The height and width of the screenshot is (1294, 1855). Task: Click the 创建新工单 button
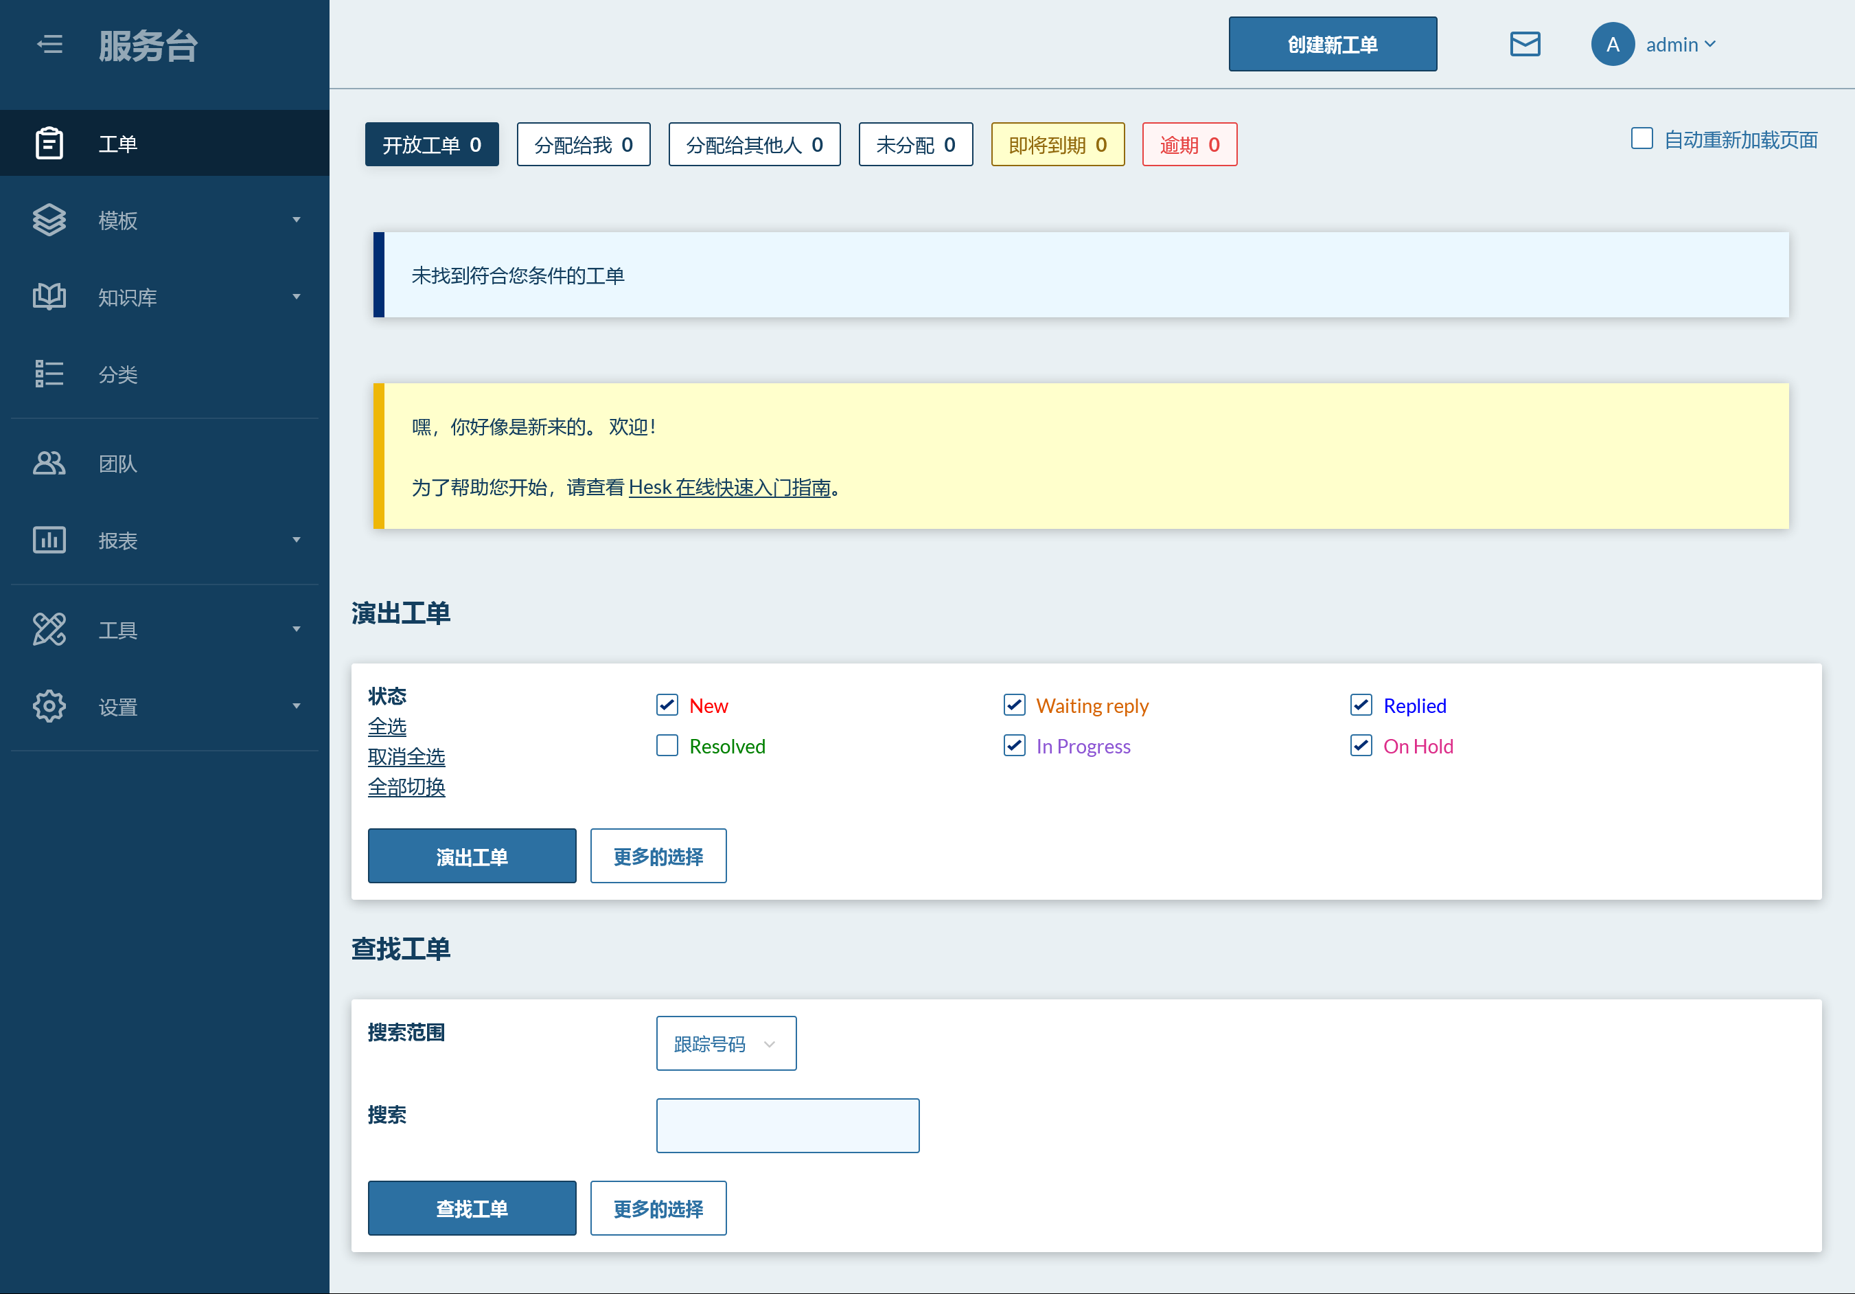(x=1332, y=43)
